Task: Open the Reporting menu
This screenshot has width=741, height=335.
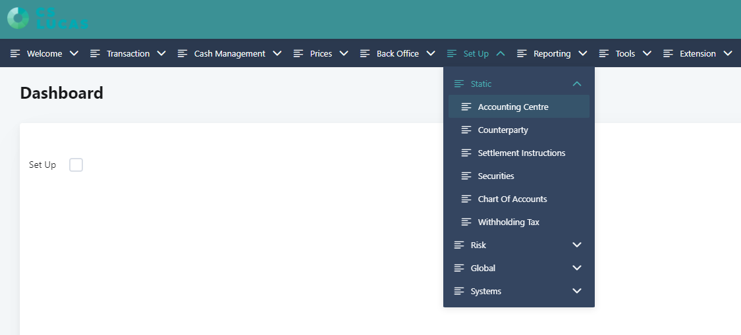Action: (552, 53)
